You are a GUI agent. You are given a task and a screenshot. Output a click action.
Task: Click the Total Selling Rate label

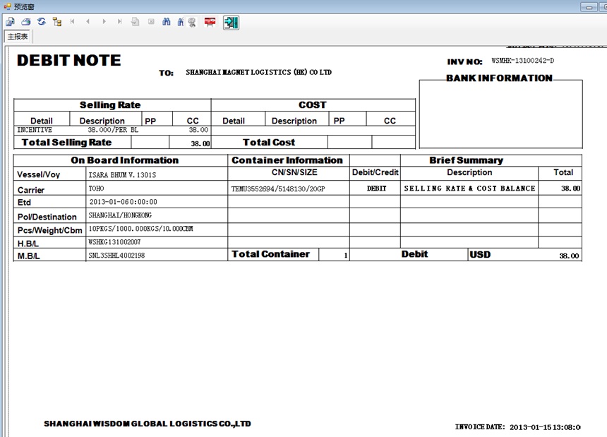click(x=66, y=143)
